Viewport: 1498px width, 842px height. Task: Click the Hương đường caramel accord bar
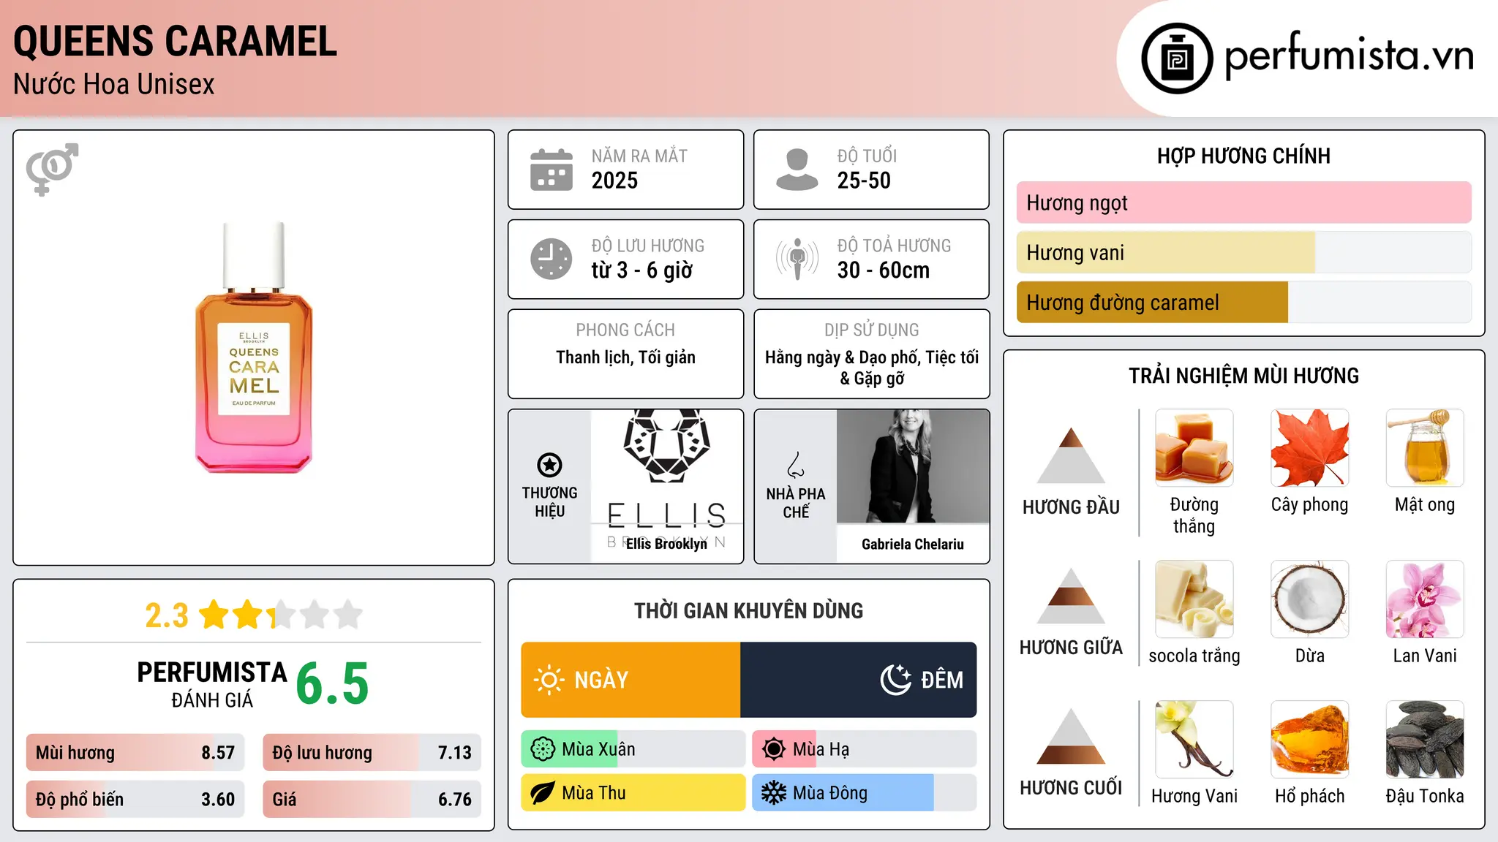1243,302
